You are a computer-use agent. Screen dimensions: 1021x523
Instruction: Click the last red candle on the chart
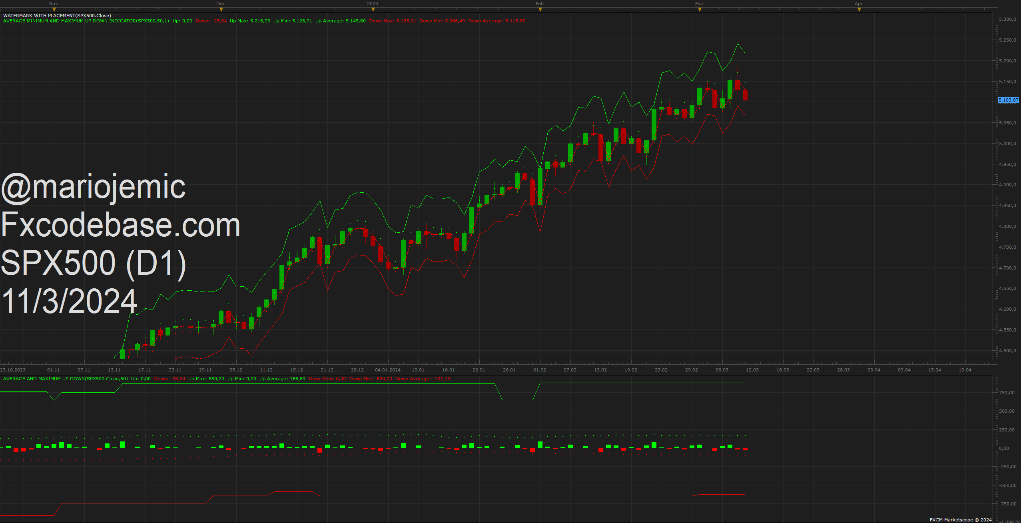(x=745, y=95)
